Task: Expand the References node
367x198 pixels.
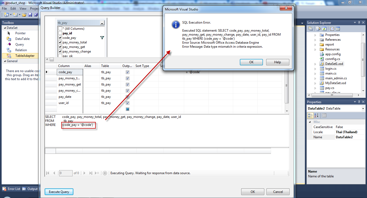Action: point(315,40)
